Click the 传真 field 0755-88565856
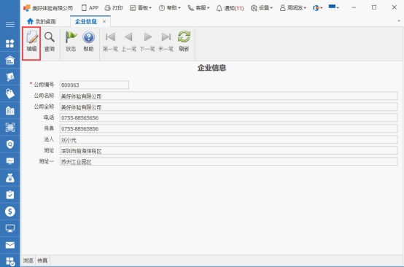The height and width of the screenshot is (267, 404). pyautogui.click(x=229, y=128)
